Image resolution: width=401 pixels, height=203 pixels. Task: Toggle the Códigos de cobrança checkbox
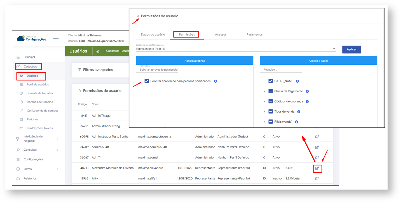pos(271,101)
